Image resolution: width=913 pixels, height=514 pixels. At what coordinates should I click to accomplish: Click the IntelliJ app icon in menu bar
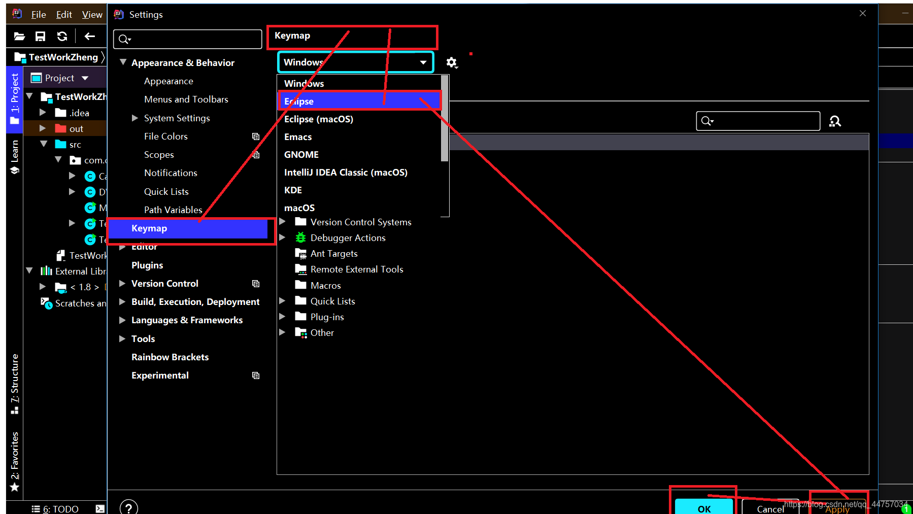pyautogui.click(x=17, y=14)
